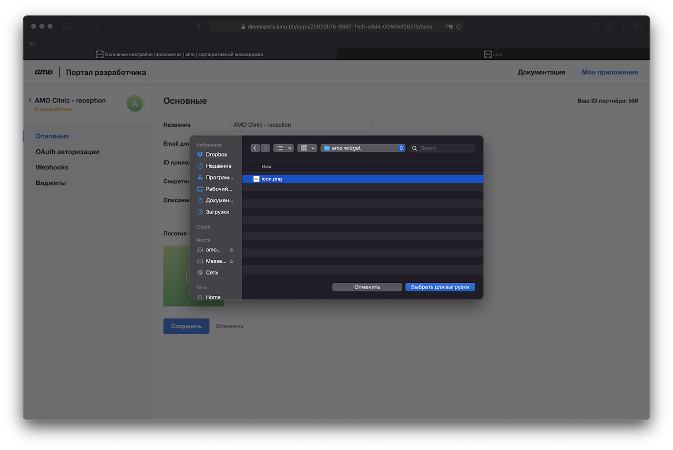Open Dropbox in the file dialog sidebar
Viewport: 673px width, 450px height.
tap(216, 155)
